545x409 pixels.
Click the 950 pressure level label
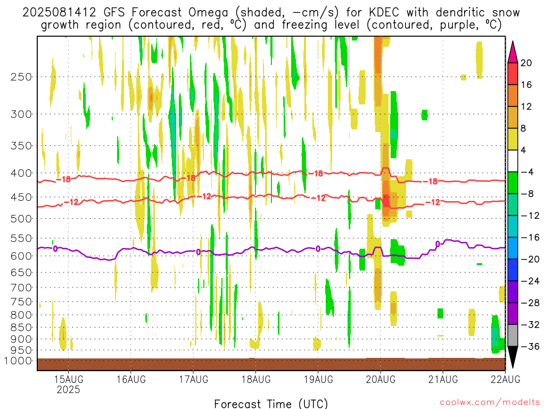[x=21, y=350]
